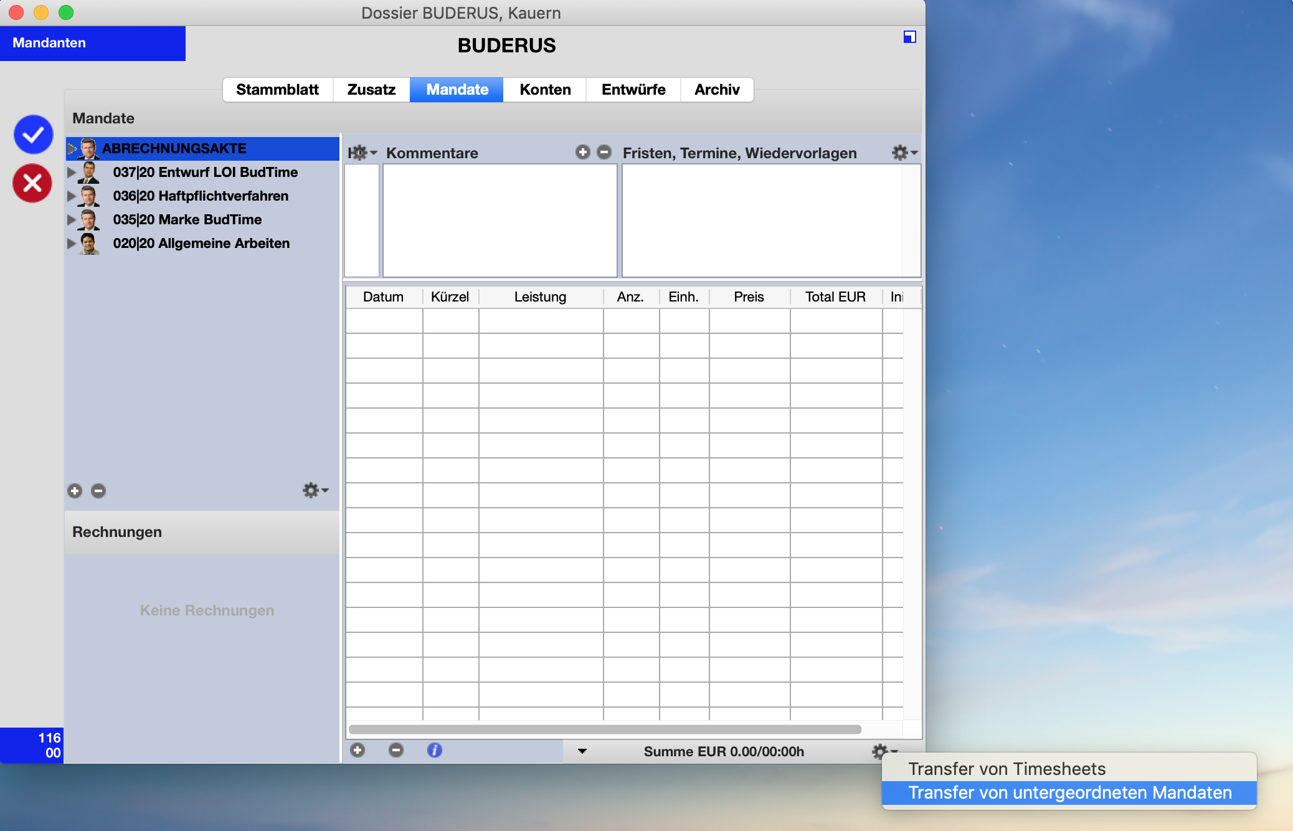Click the Total EUR column header
Image resolution: width=1293 pixels, height=831 pixels.
point(836,297)
